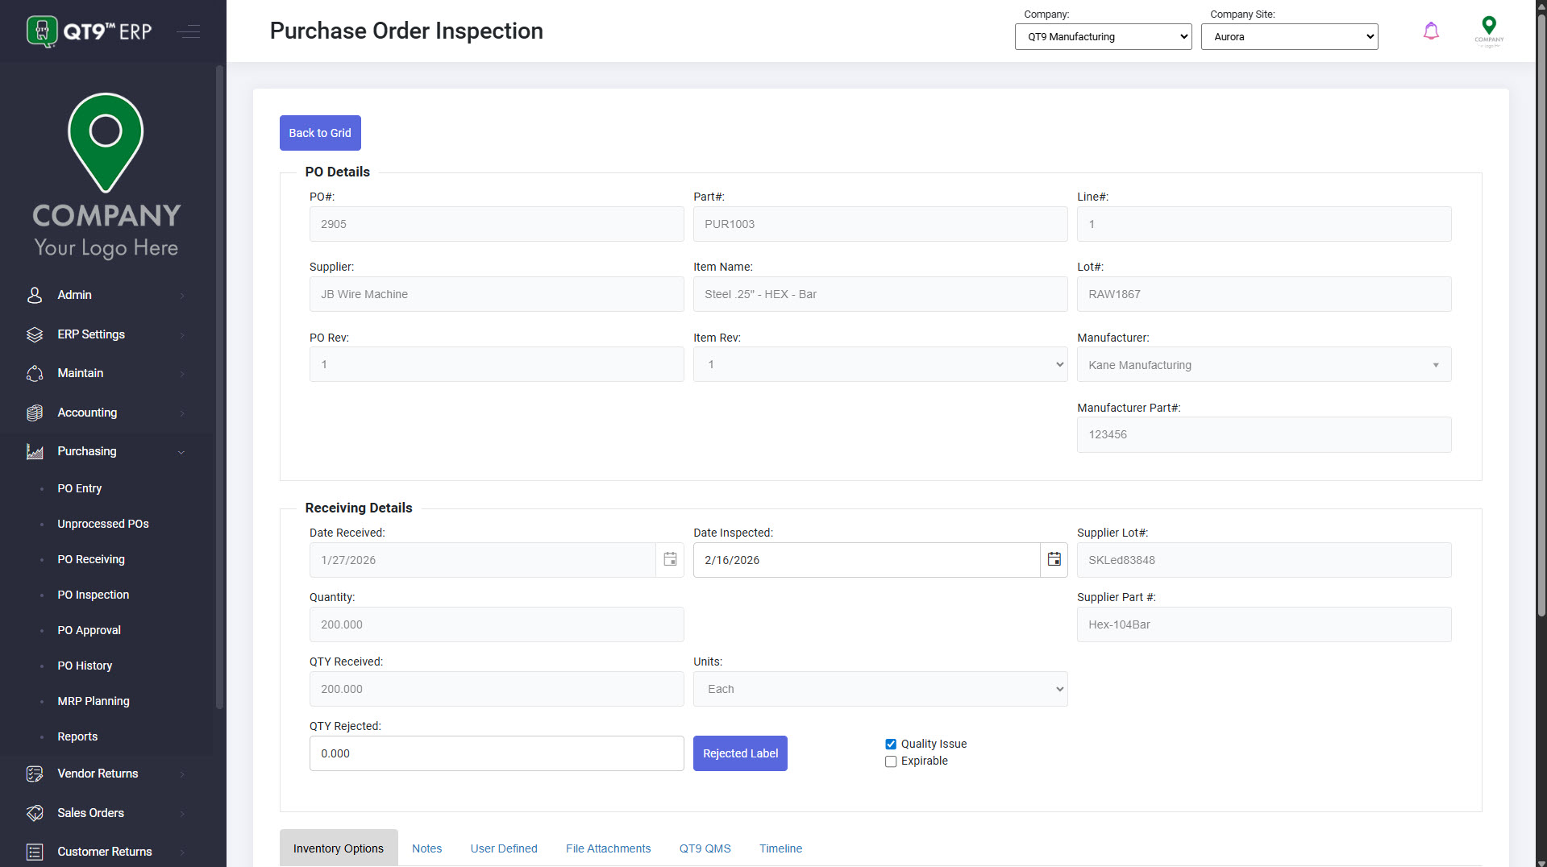The width and height of the screenshot is (1547, 867).
Task: Click the Item Name field showing Steel .25" - HEX - Bar
Action: [880, 294]
